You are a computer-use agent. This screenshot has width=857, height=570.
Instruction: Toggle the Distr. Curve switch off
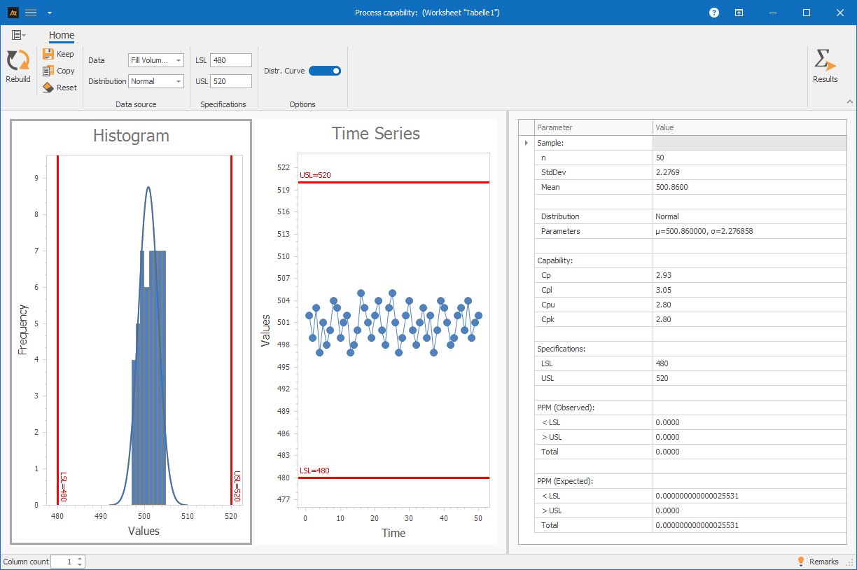pos(325,71)
